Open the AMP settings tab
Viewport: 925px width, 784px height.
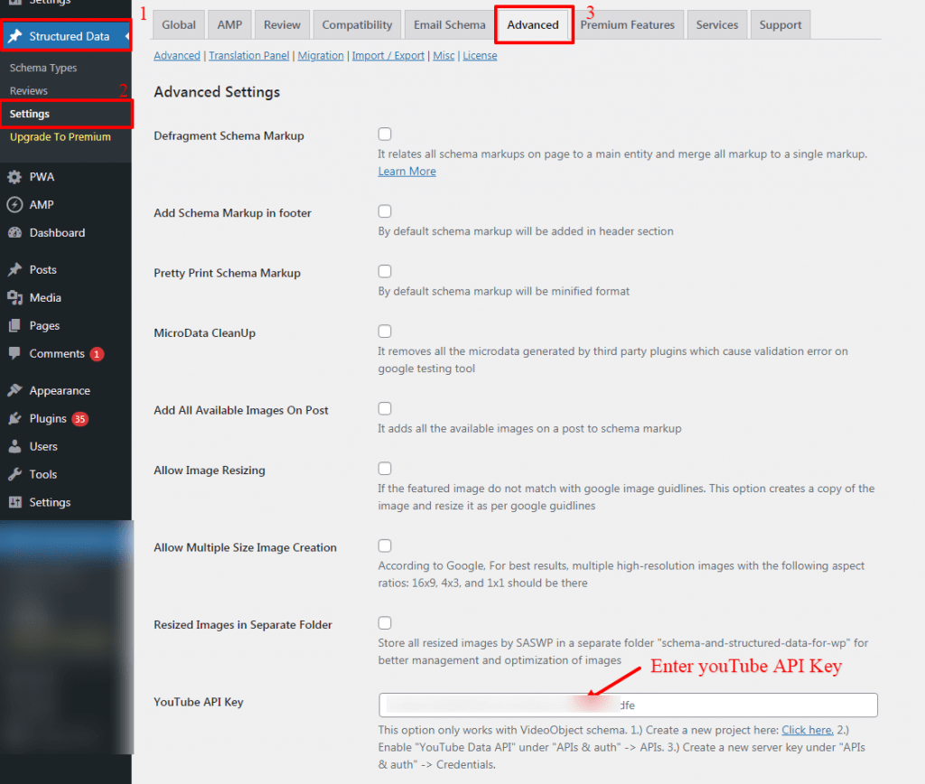[x=229, y=24]
